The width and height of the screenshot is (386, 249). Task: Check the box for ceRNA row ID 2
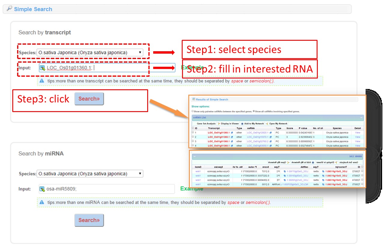pyautogui.click(x=193, y=137)
